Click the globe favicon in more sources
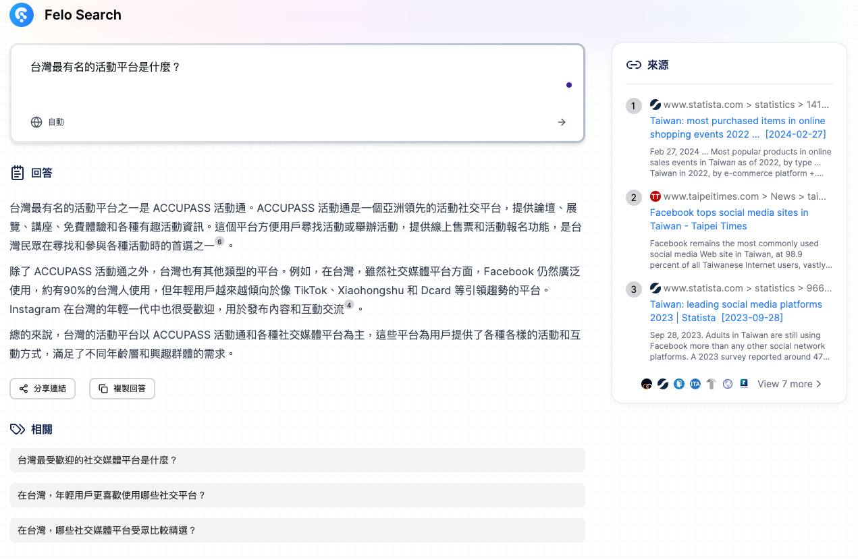The image size is (858, 560). [728, 384]
